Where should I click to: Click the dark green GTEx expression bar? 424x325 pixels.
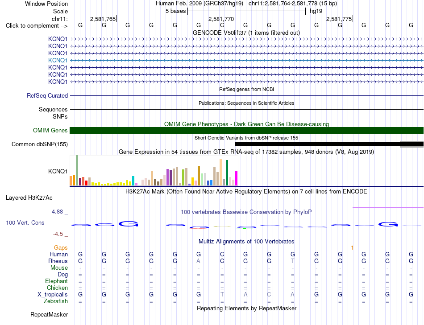[227, 173]
